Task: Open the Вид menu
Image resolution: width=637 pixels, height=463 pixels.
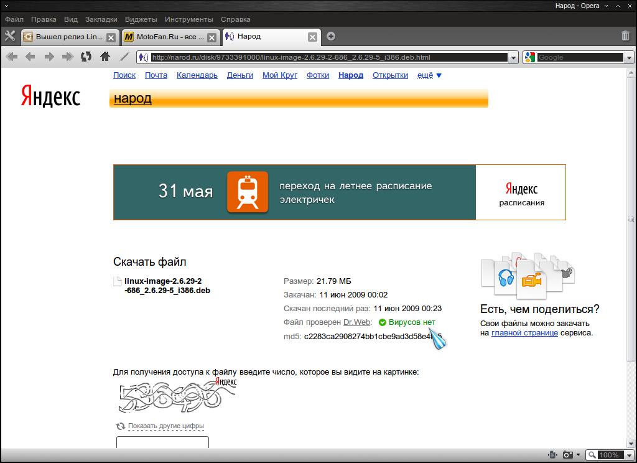Action: point(71,19)
